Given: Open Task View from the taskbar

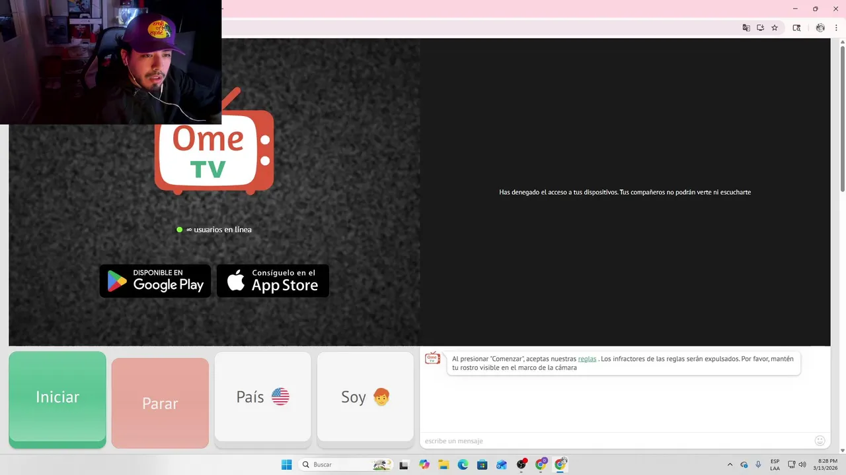Looking at the screenshot, I should (404, 464).
